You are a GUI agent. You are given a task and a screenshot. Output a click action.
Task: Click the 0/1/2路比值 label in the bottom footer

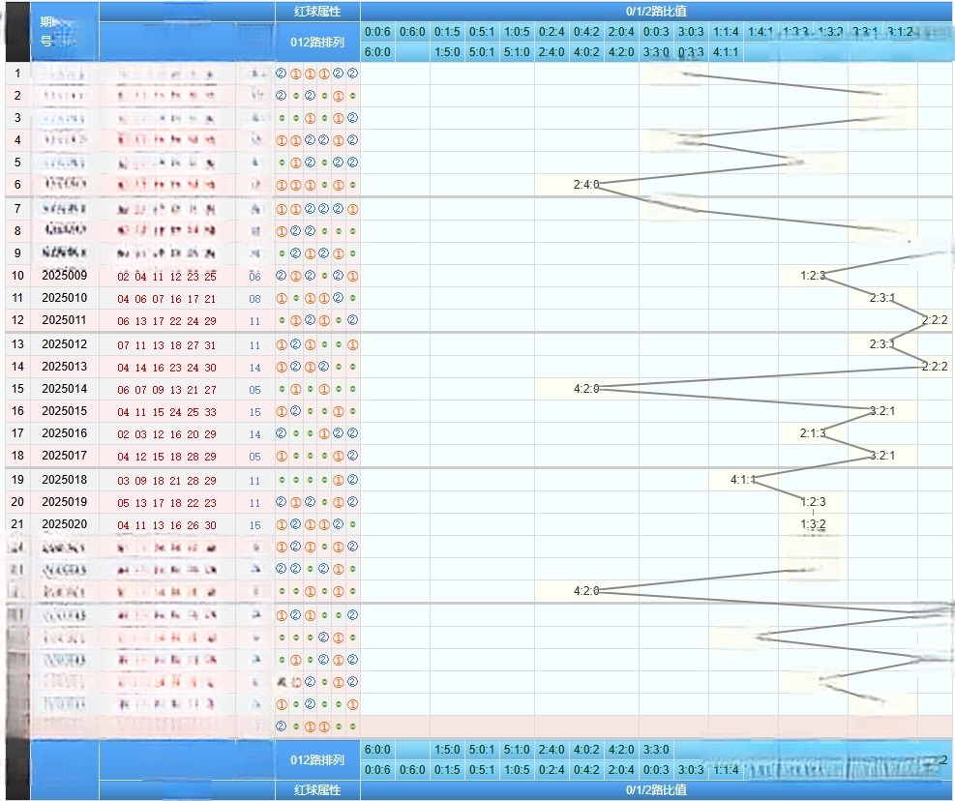coord(656,790)
